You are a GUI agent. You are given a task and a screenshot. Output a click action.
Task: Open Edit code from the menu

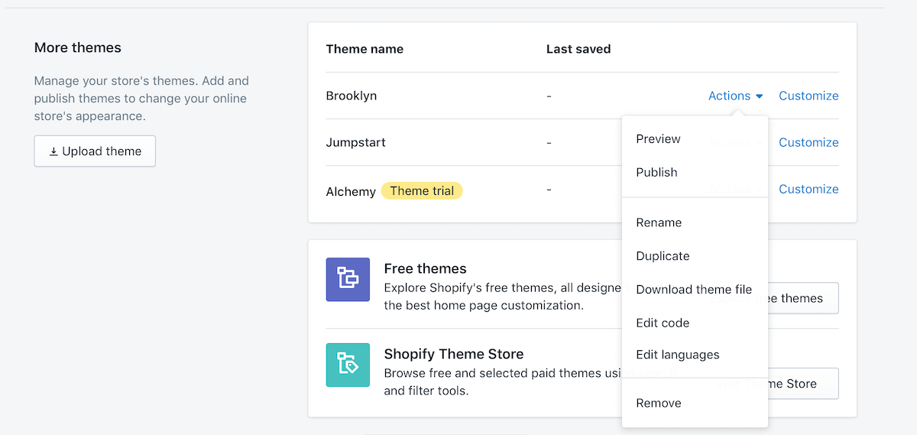663,323
